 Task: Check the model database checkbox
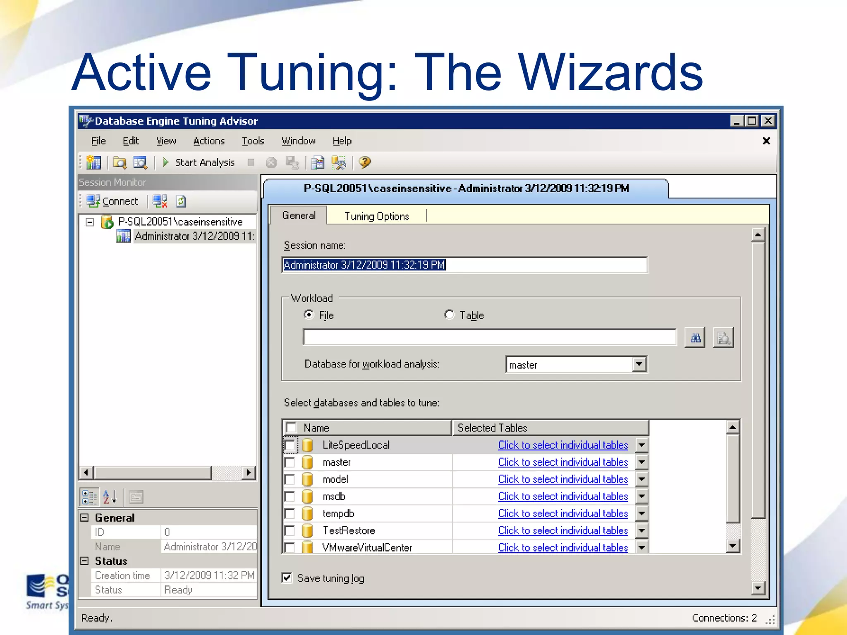click(x=290, y=480)
